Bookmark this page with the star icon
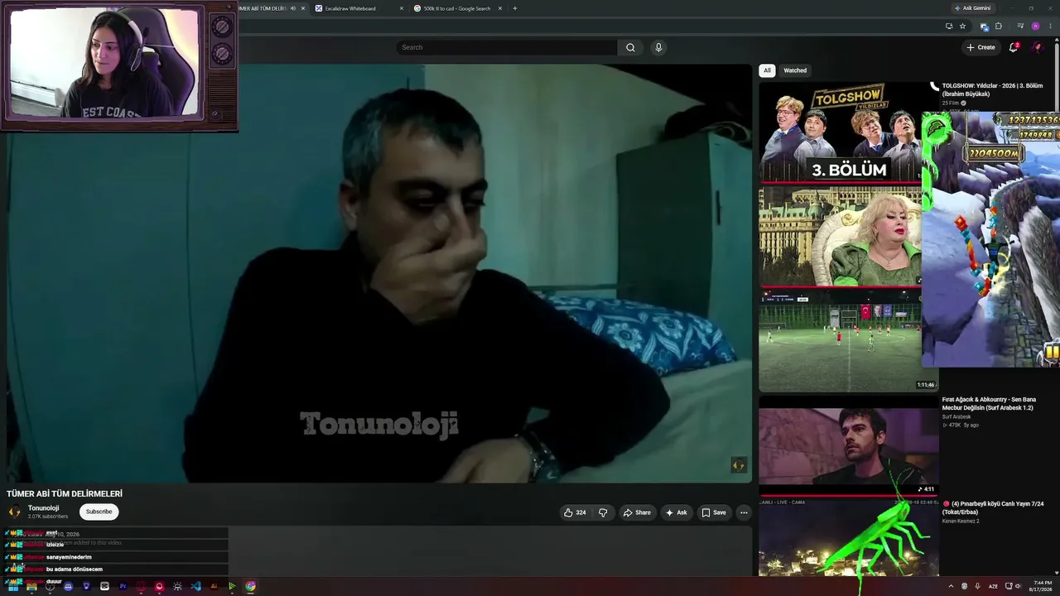 (x=962, y=26)
